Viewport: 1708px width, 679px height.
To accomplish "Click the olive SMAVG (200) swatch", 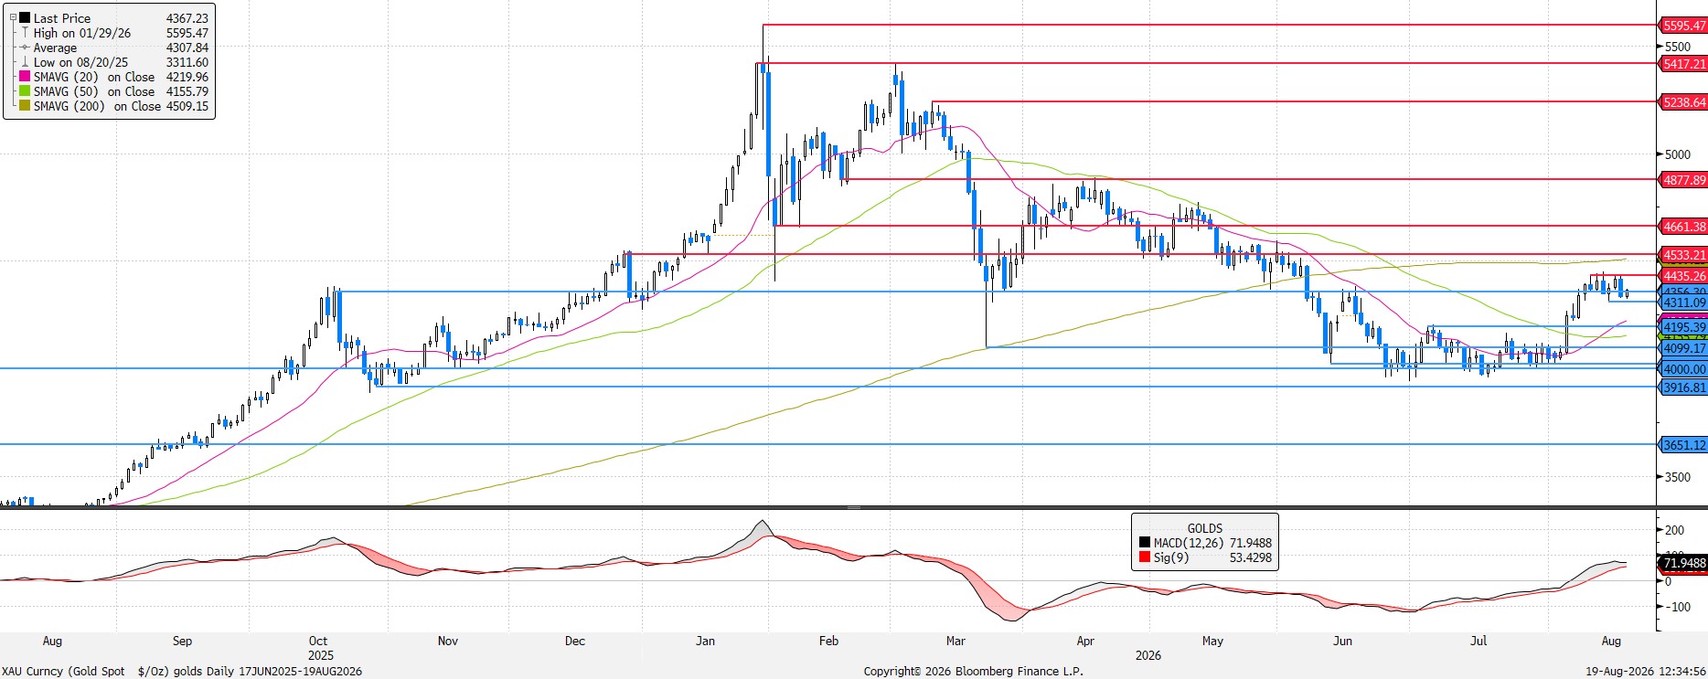I will 25,106.
